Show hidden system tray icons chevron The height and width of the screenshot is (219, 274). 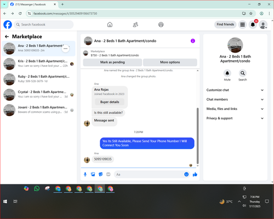(239, 201)
